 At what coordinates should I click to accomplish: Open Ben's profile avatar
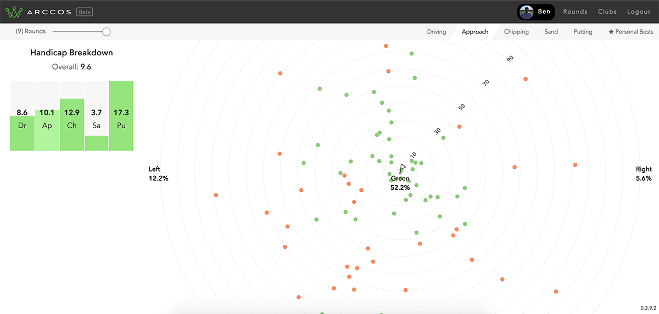point(527,12)
